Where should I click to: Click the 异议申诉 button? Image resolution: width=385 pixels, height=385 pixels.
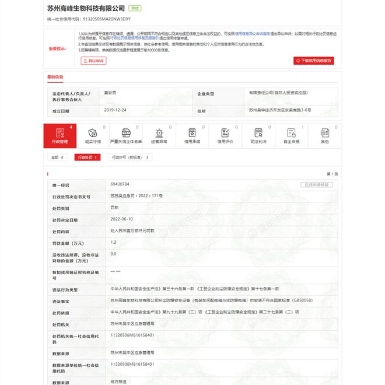click(93, 61)
